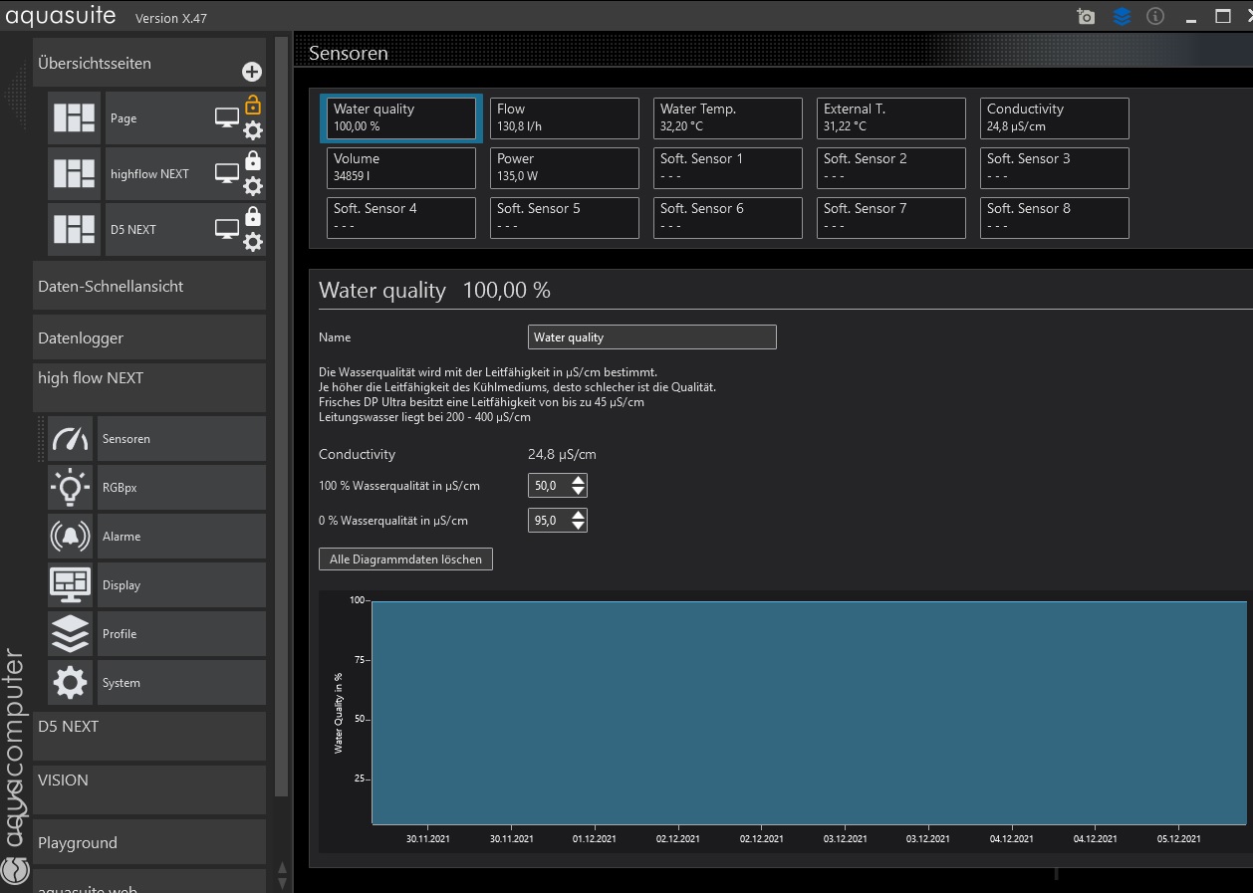Show D5 NEXT page on desktop monitor icon
1253x893 pixels.
pyautogui.click(x=227, y=230)
